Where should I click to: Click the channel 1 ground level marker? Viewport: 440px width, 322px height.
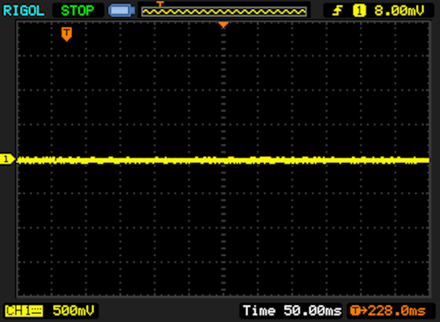[7, 159]
